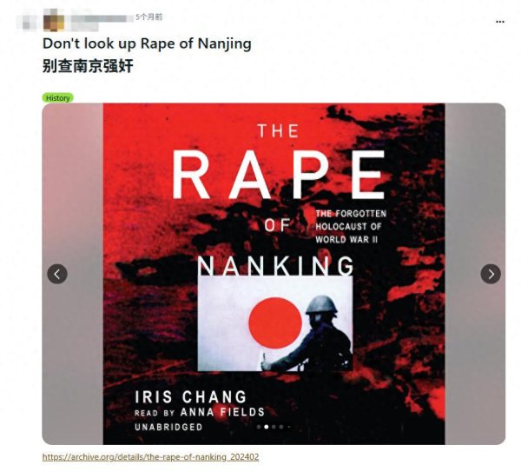Open post title 'Don't look up Rape of Nanjing'
The width and height of the screenshot is (521, 472).
147,43
